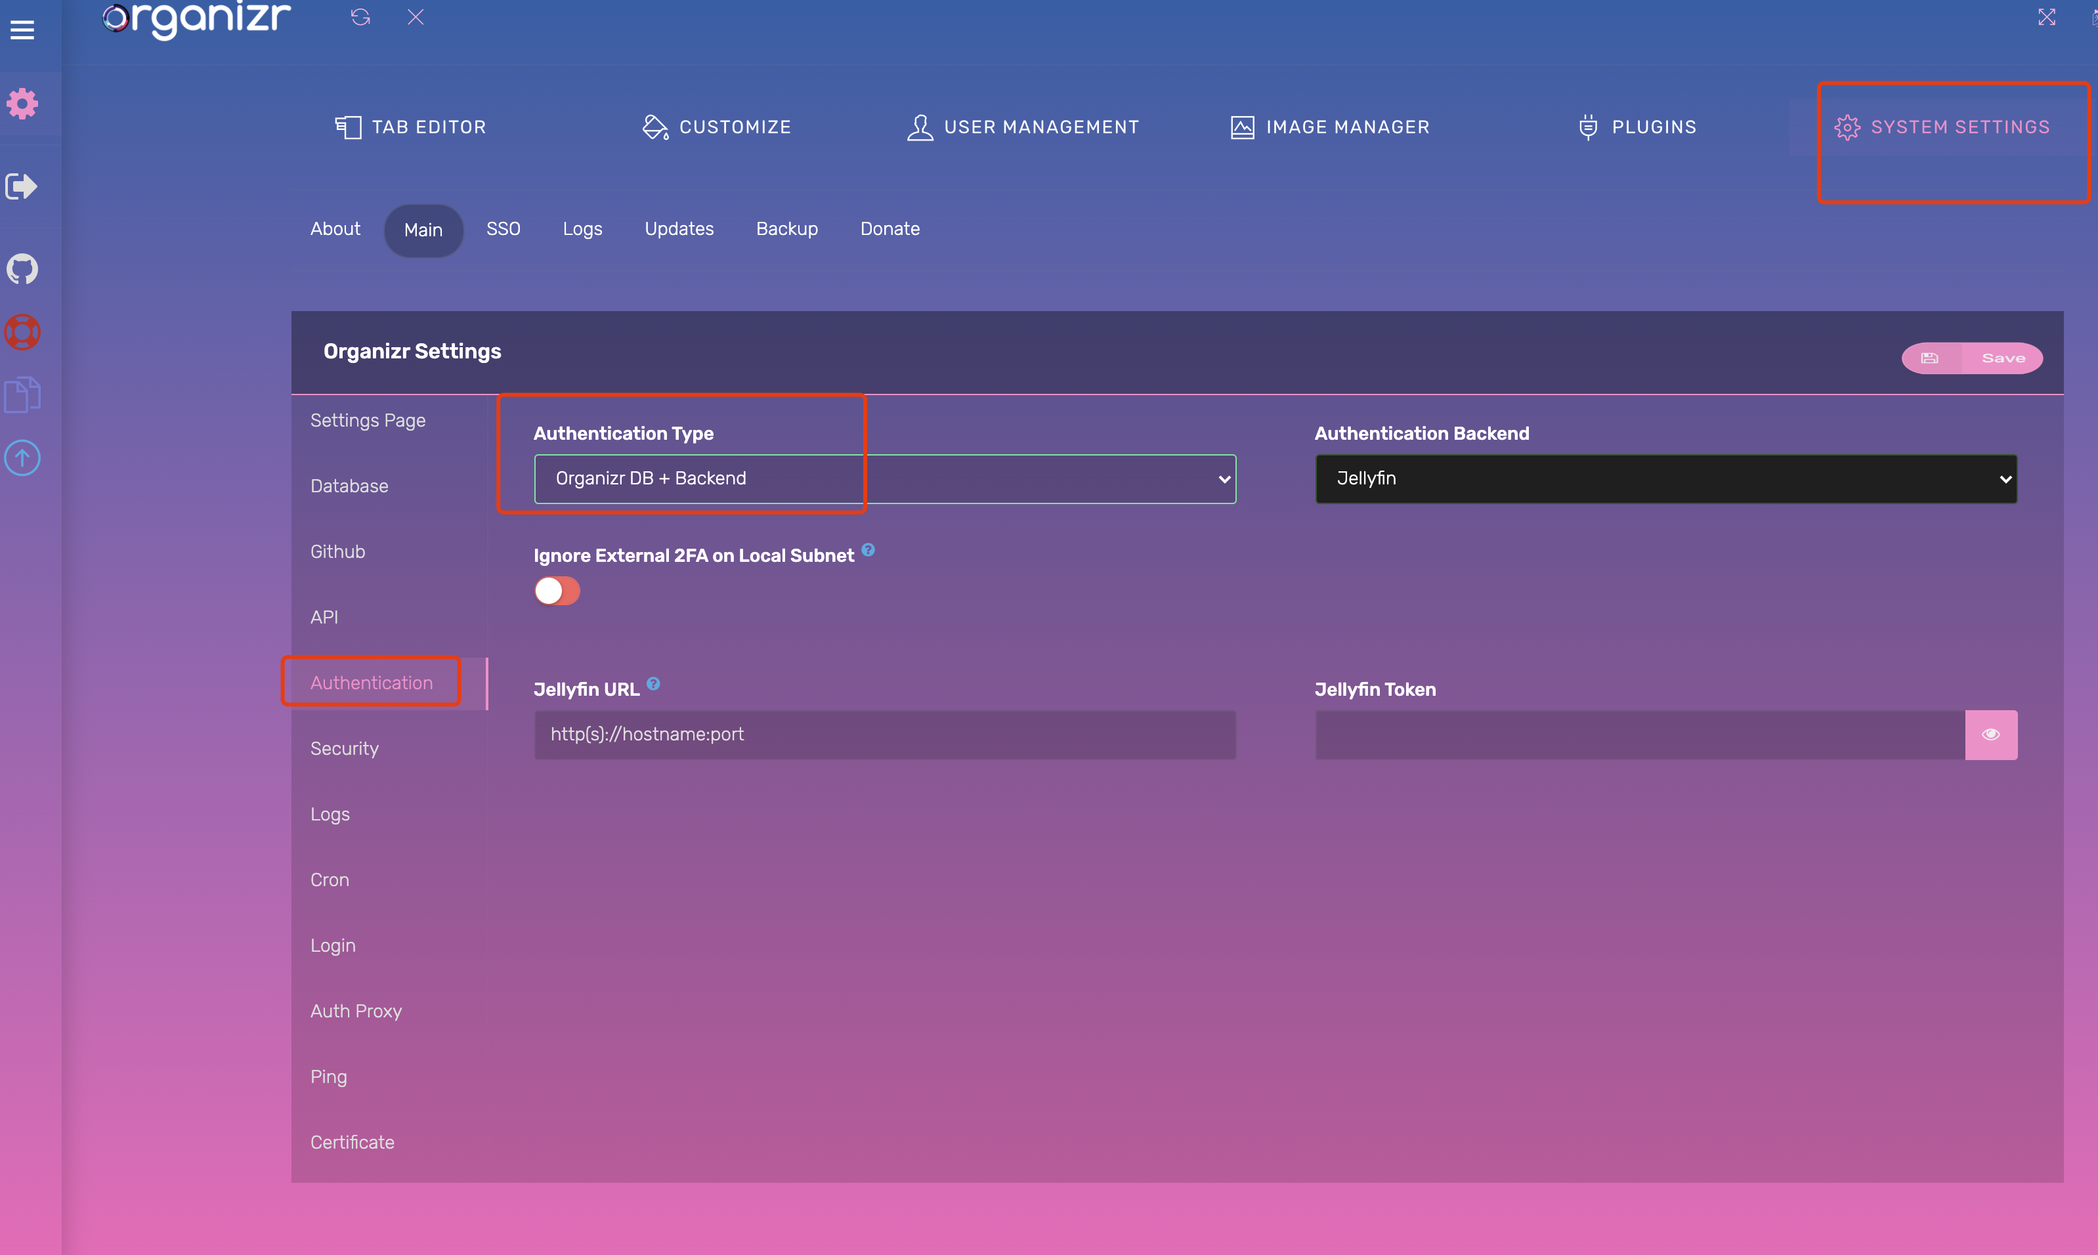Click the help icon next to Jellyfin URL
This screenshot has height=1255, width=2098.
[653, 684]
